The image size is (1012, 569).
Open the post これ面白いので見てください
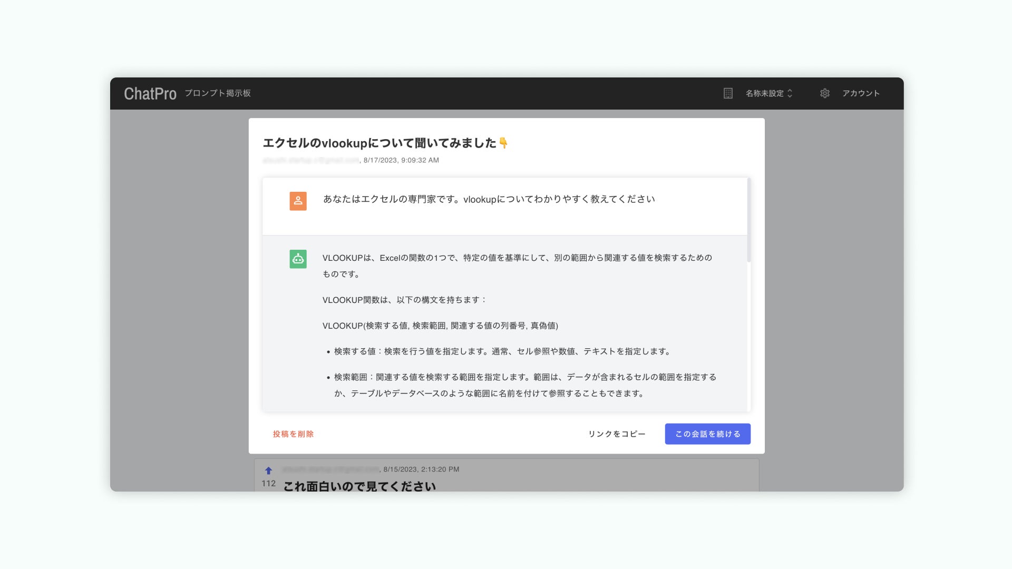(x=359, y=486)
